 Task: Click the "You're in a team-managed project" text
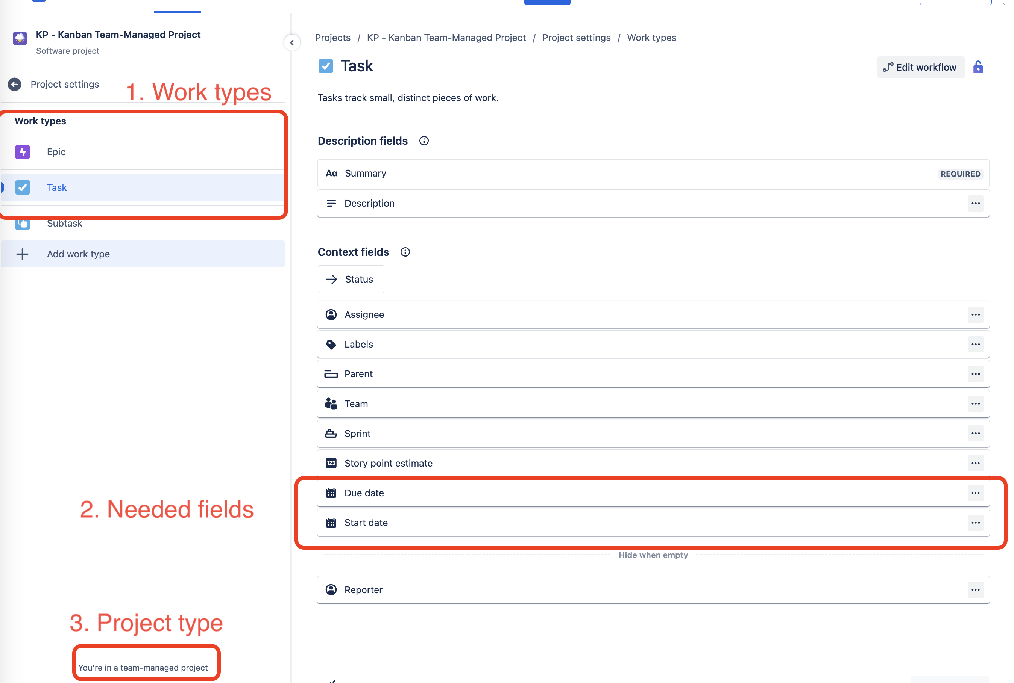(x=143, y=668)
